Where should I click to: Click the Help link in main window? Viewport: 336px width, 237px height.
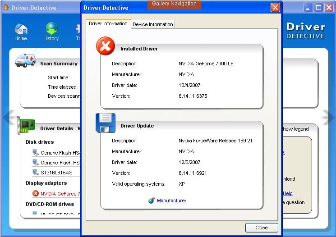point(288,194)
